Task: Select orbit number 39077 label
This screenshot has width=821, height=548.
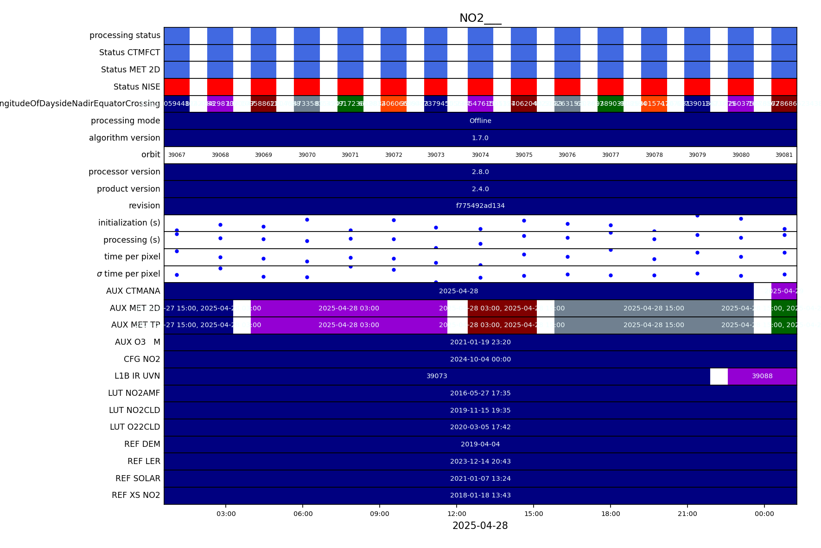Action: (611, 155)
